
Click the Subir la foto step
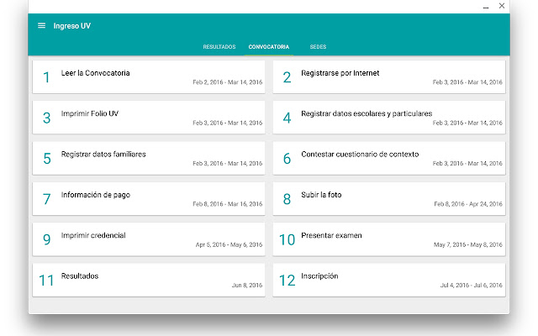(x=389, y=198)
